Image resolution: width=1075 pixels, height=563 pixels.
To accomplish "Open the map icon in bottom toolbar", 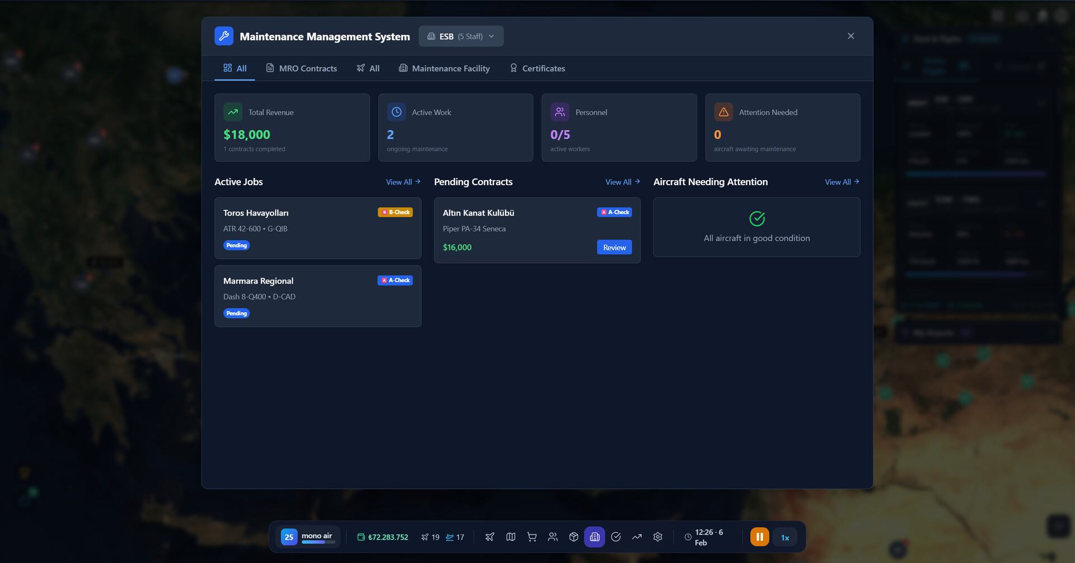I will [x=511, y=537].
